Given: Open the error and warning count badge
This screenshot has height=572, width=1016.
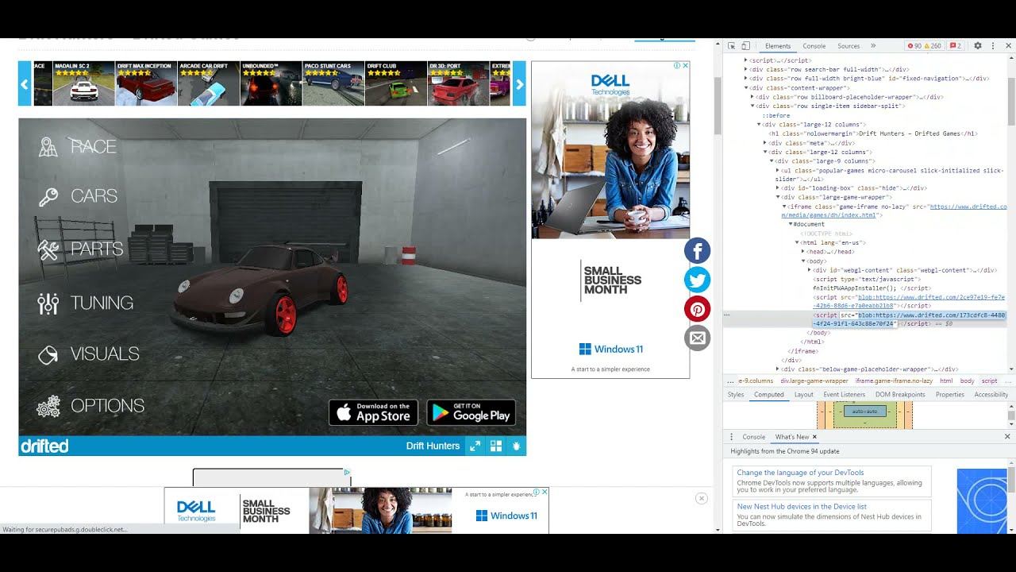Looking at the screenshot, I should click(x=925, y=46).
